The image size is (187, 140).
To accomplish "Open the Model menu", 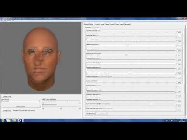I will [x=9, y=21].
